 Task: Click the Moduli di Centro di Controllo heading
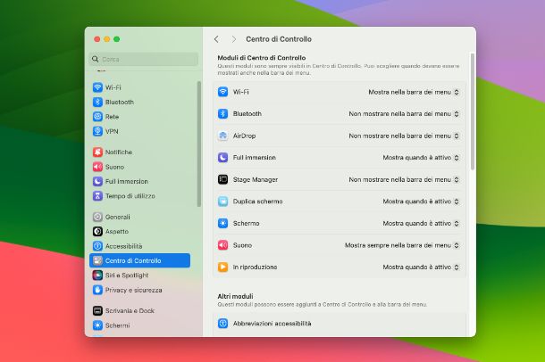coord(262,58)
